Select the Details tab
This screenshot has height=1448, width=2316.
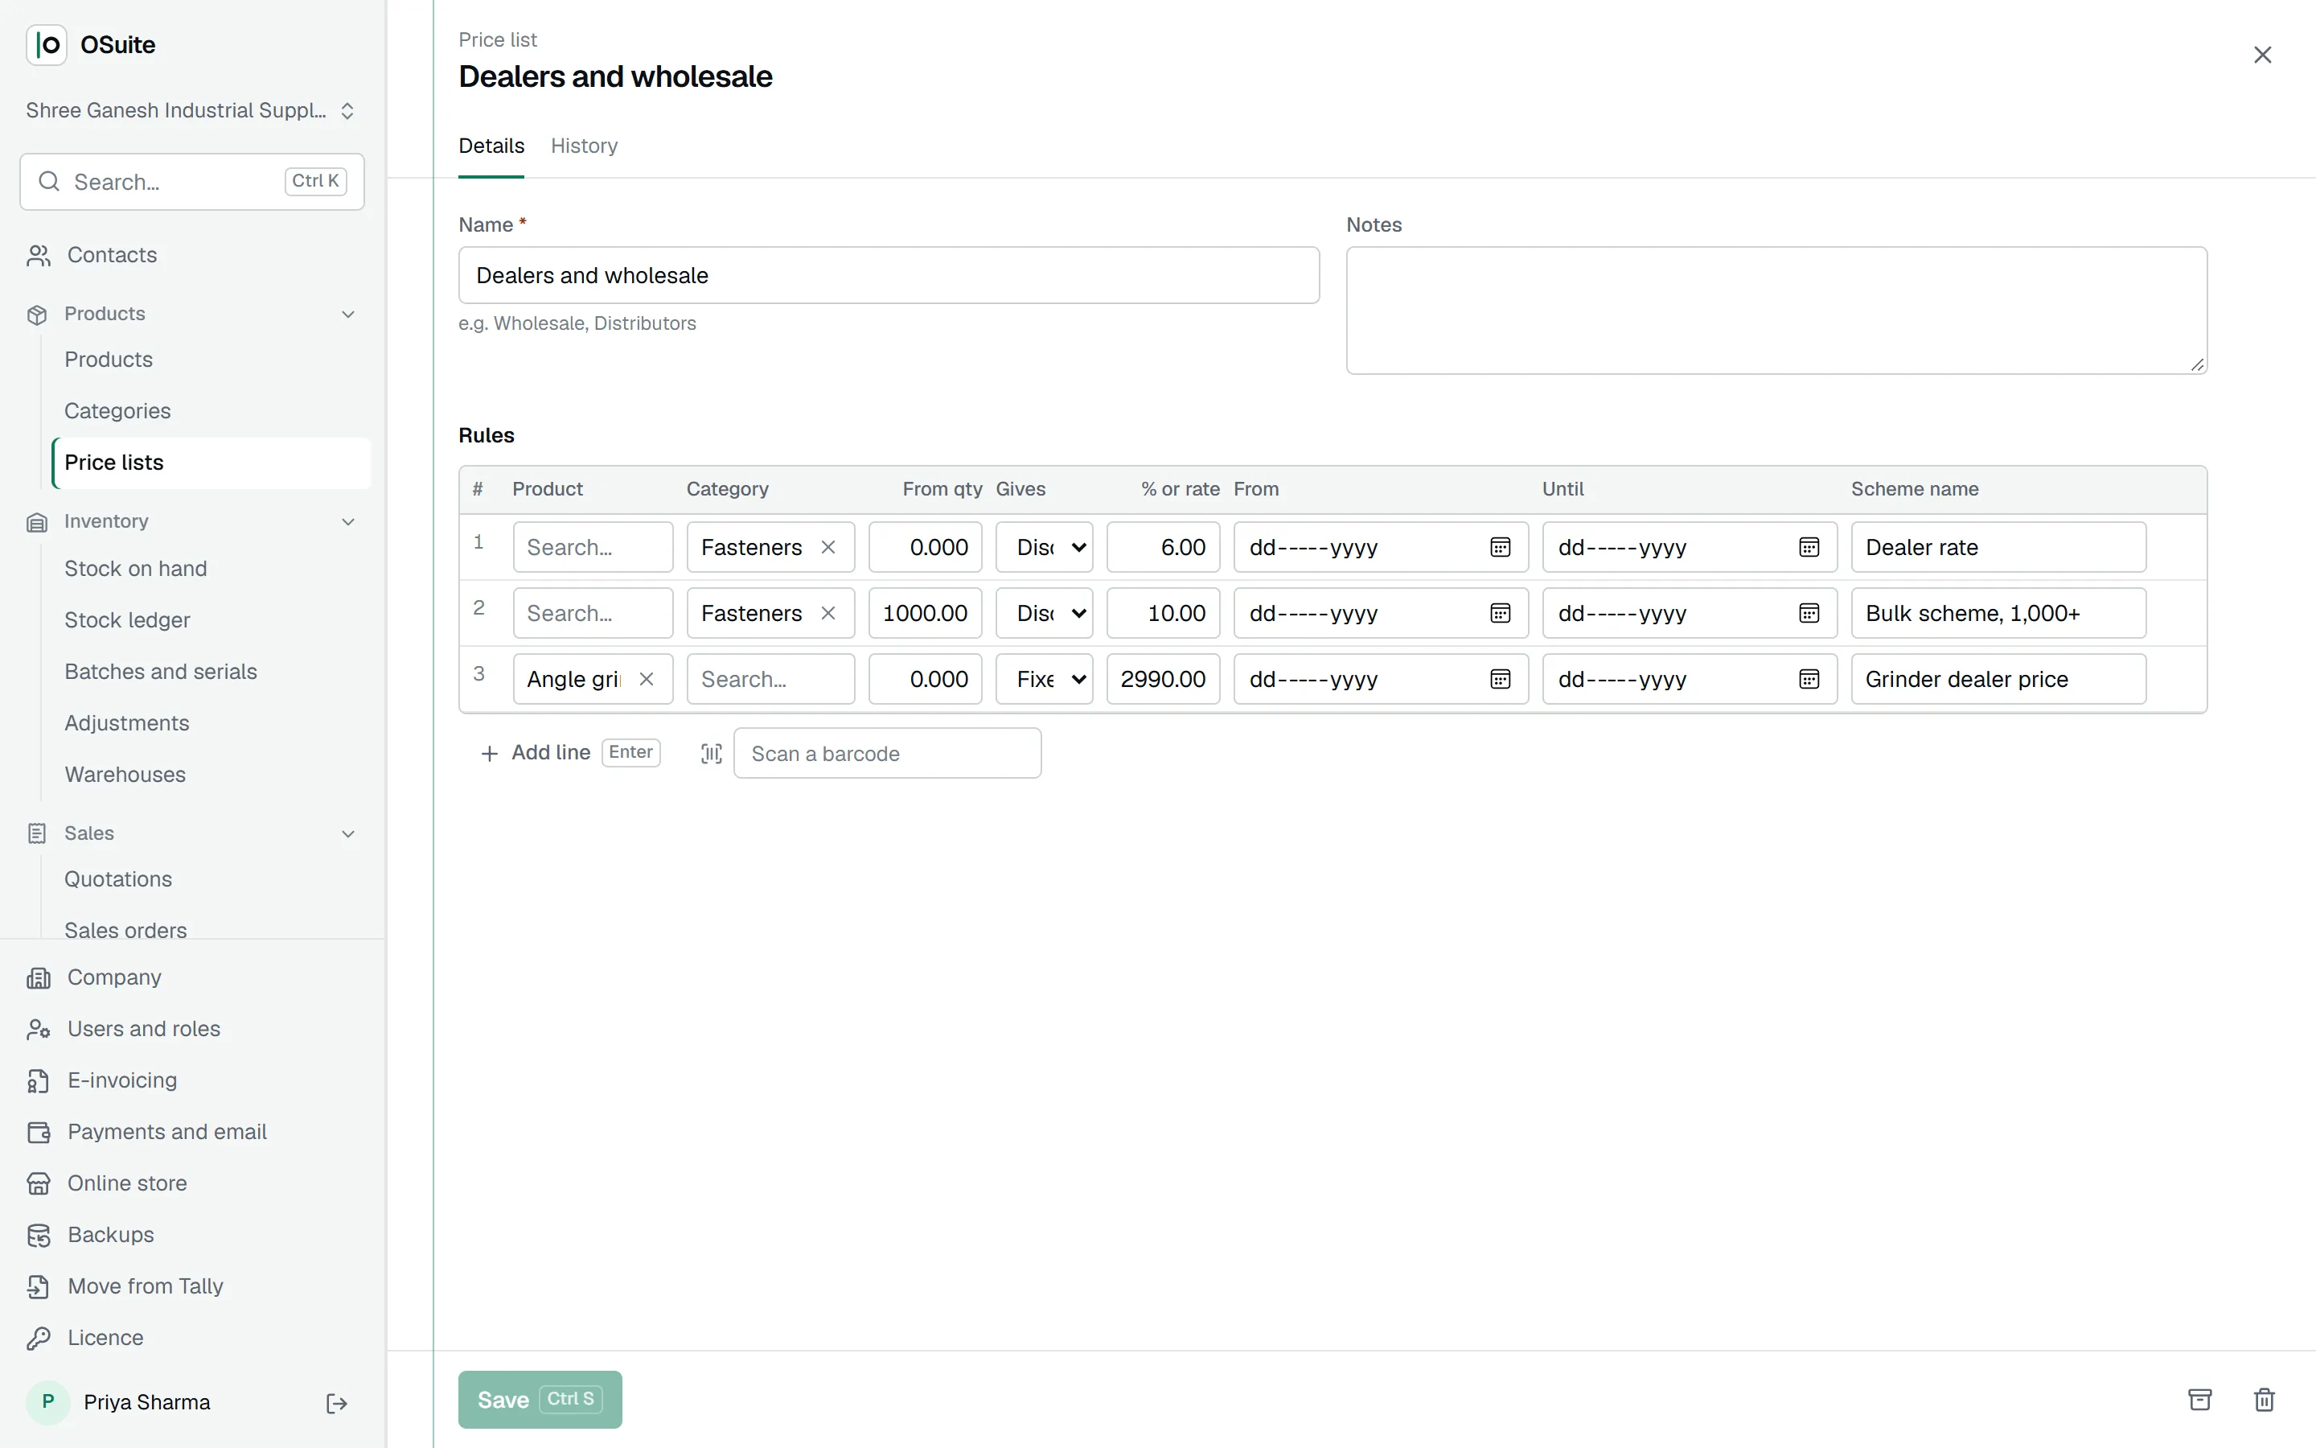point(491,146)
